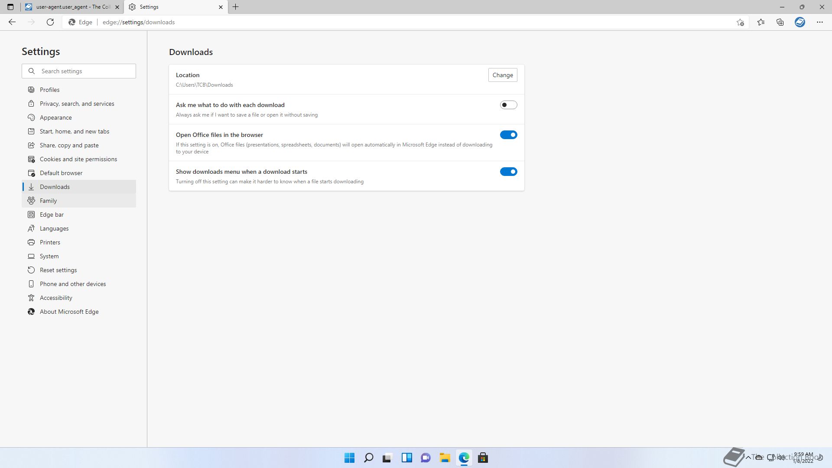The image size is (832, 468).
Task: Open Share, copy and paste settings
Action: [x=79, y=145]
